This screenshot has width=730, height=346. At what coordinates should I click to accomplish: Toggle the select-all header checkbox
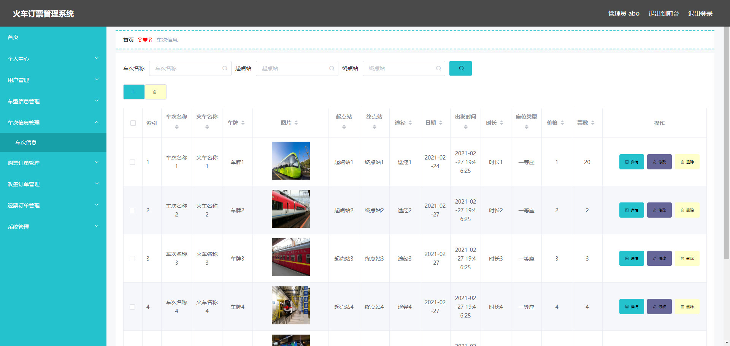coord(133,123)
